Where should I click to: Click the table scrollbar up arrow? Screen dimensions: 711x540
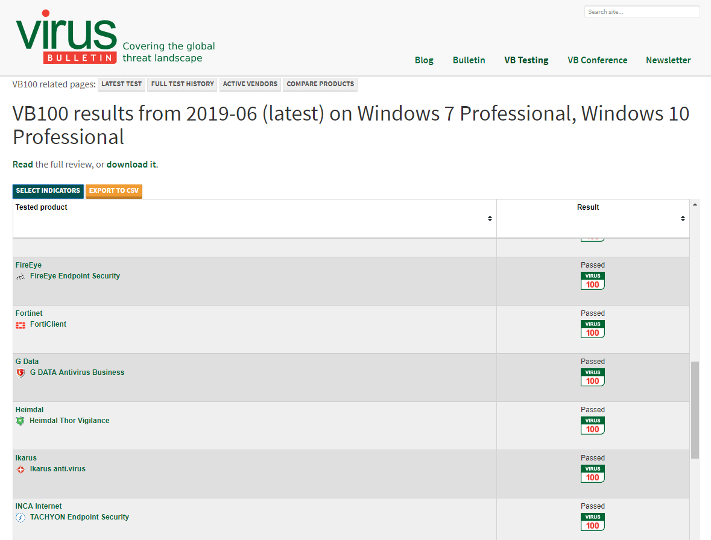coord(695,205)
